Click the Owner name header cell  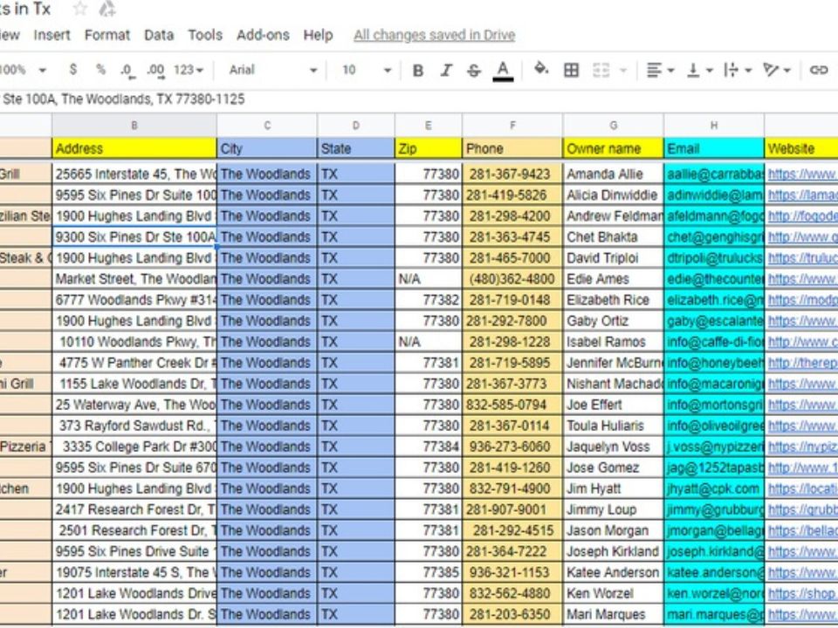(x=613, y=148)
